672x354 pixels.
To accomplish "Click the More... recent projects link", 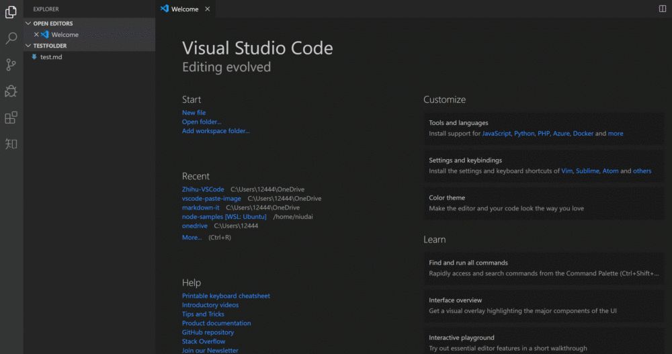I will tap(192, 237).
